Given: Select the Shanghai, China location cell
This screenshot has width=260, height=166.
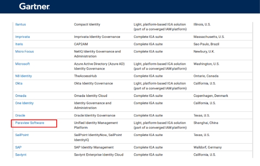Looking at the screenshot, I should coord(206,123).
